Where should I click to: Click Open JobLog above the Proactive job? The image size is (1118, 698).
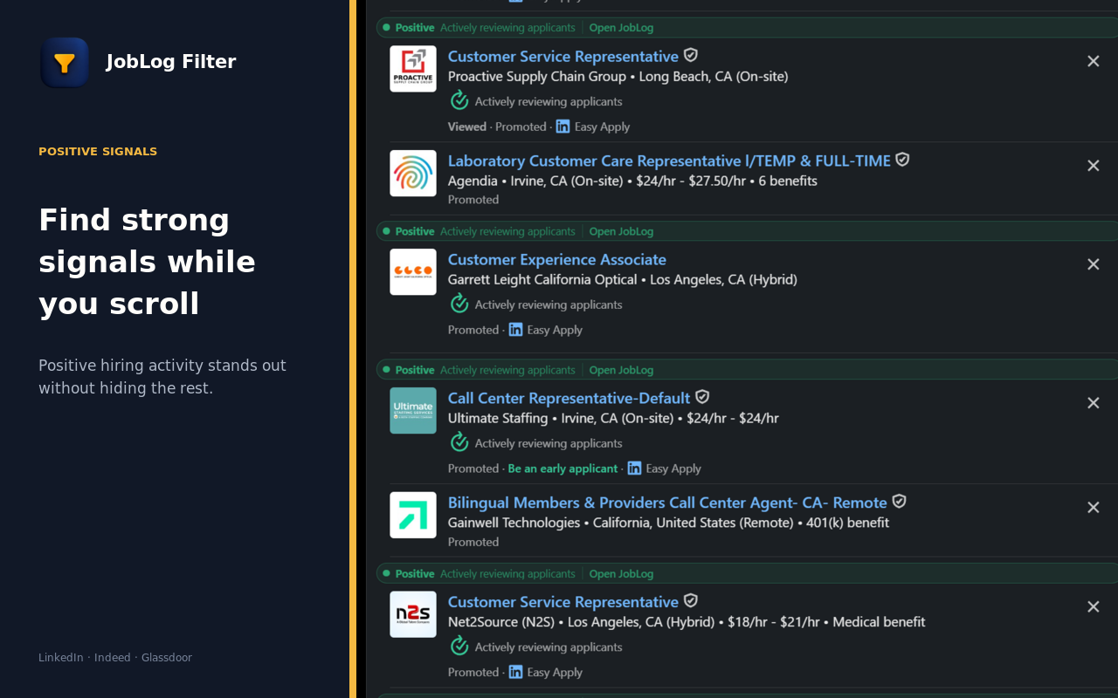click(621, 28)
